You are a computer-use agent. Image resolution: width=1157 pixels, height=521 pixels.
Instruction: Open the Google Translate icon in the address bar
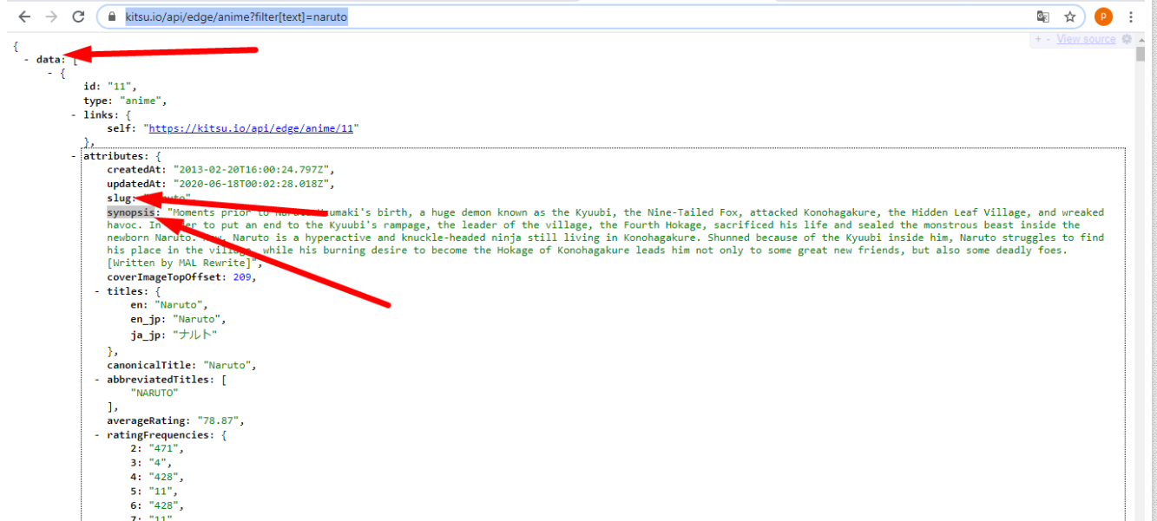pos(1043,16)
